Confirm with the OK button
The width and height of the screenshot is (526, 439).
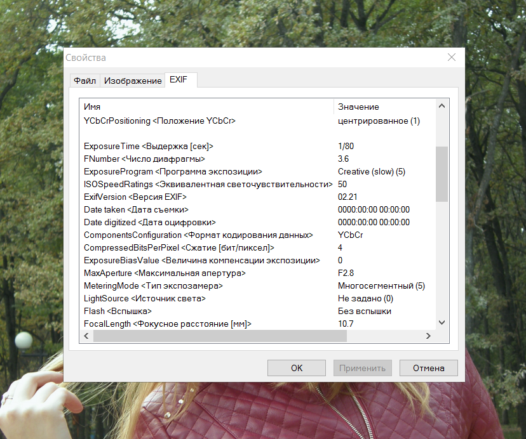[x=297, y=368]
